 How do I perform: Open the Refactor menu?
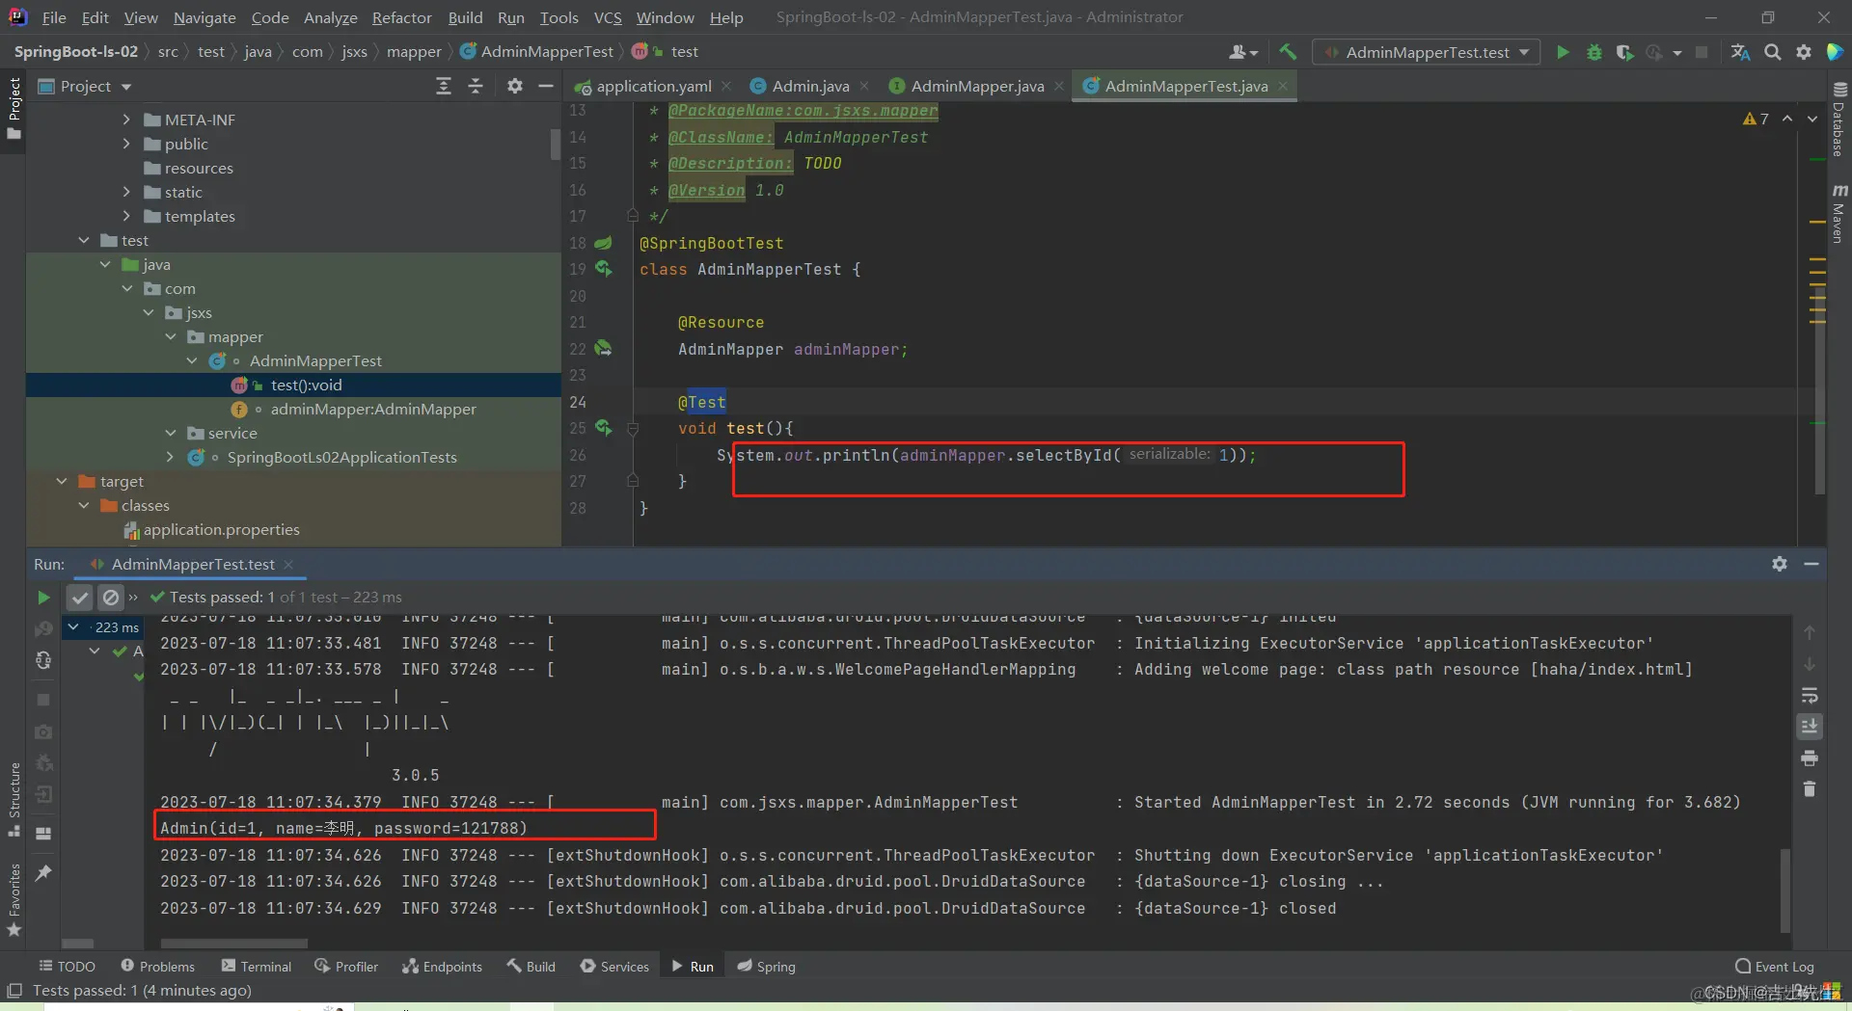click(401, 17)
